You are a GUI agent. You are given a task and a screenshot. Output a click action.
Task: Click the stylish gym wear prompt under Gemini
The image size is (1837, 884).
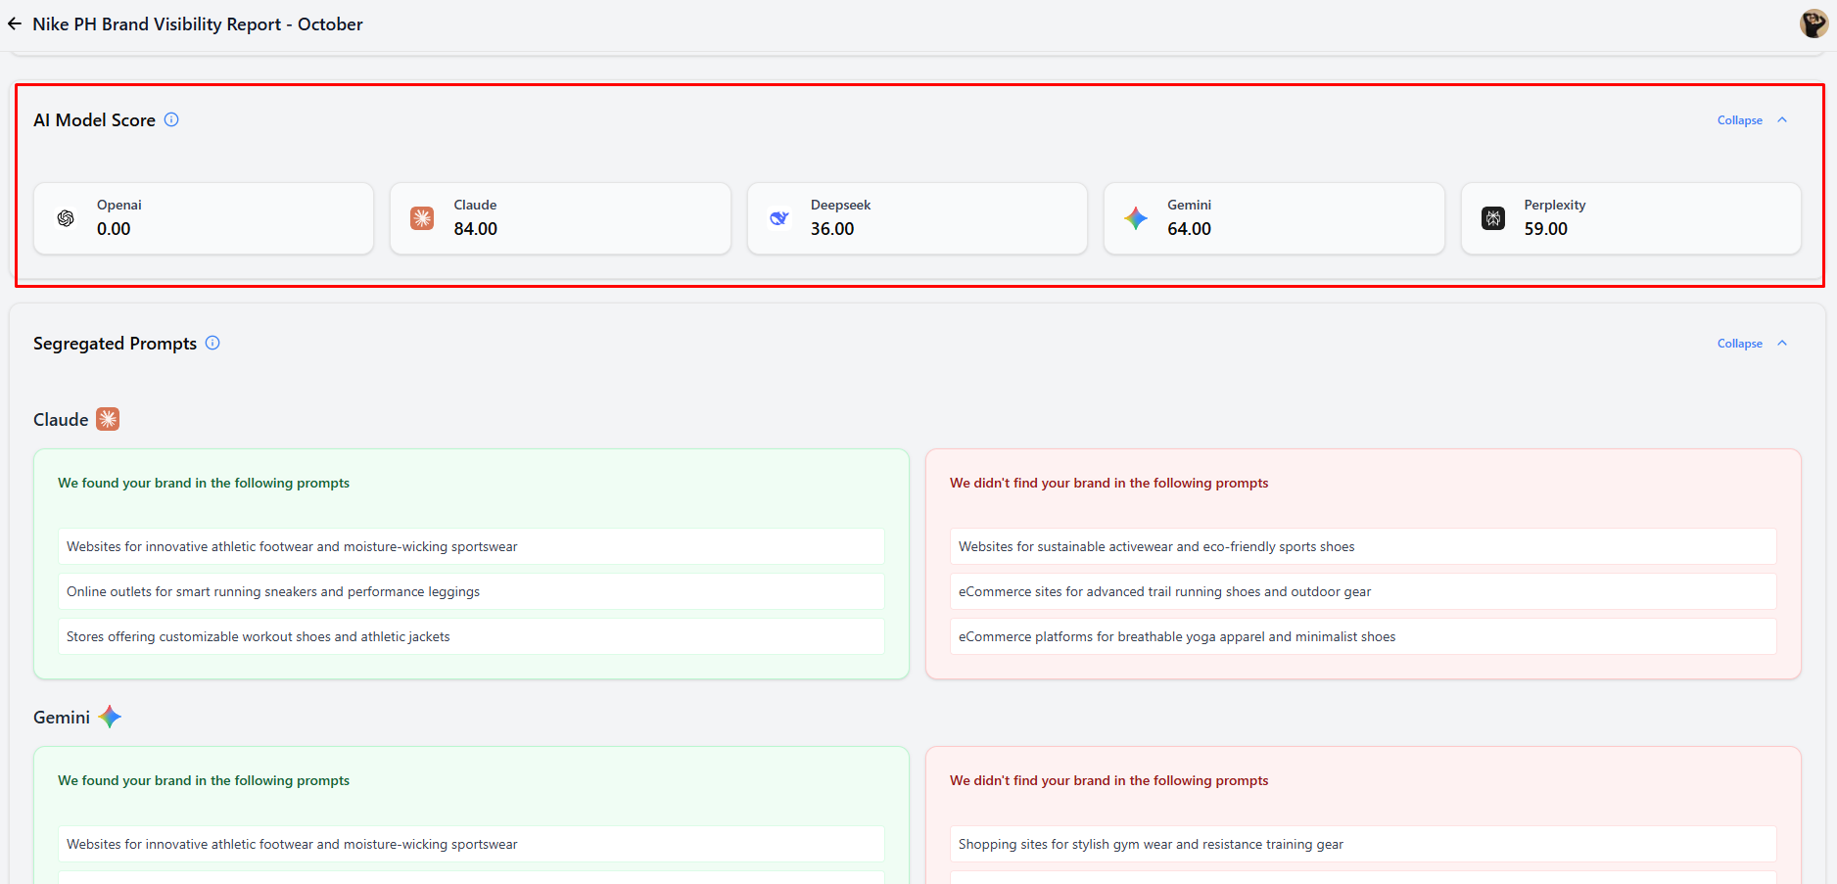pos(1362,844)
